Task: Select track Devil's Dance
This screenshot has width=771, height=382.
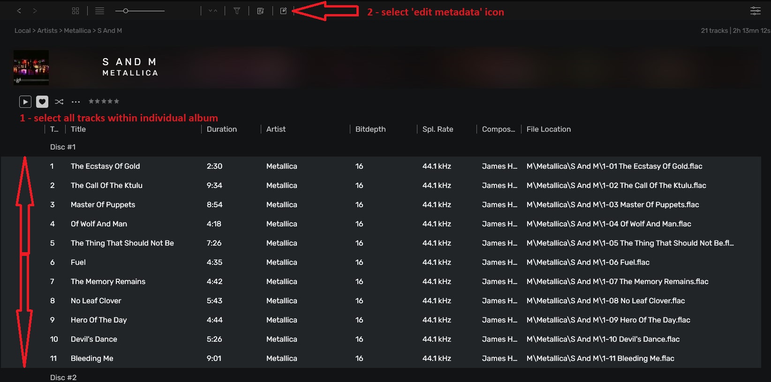Action: [381, 339]
